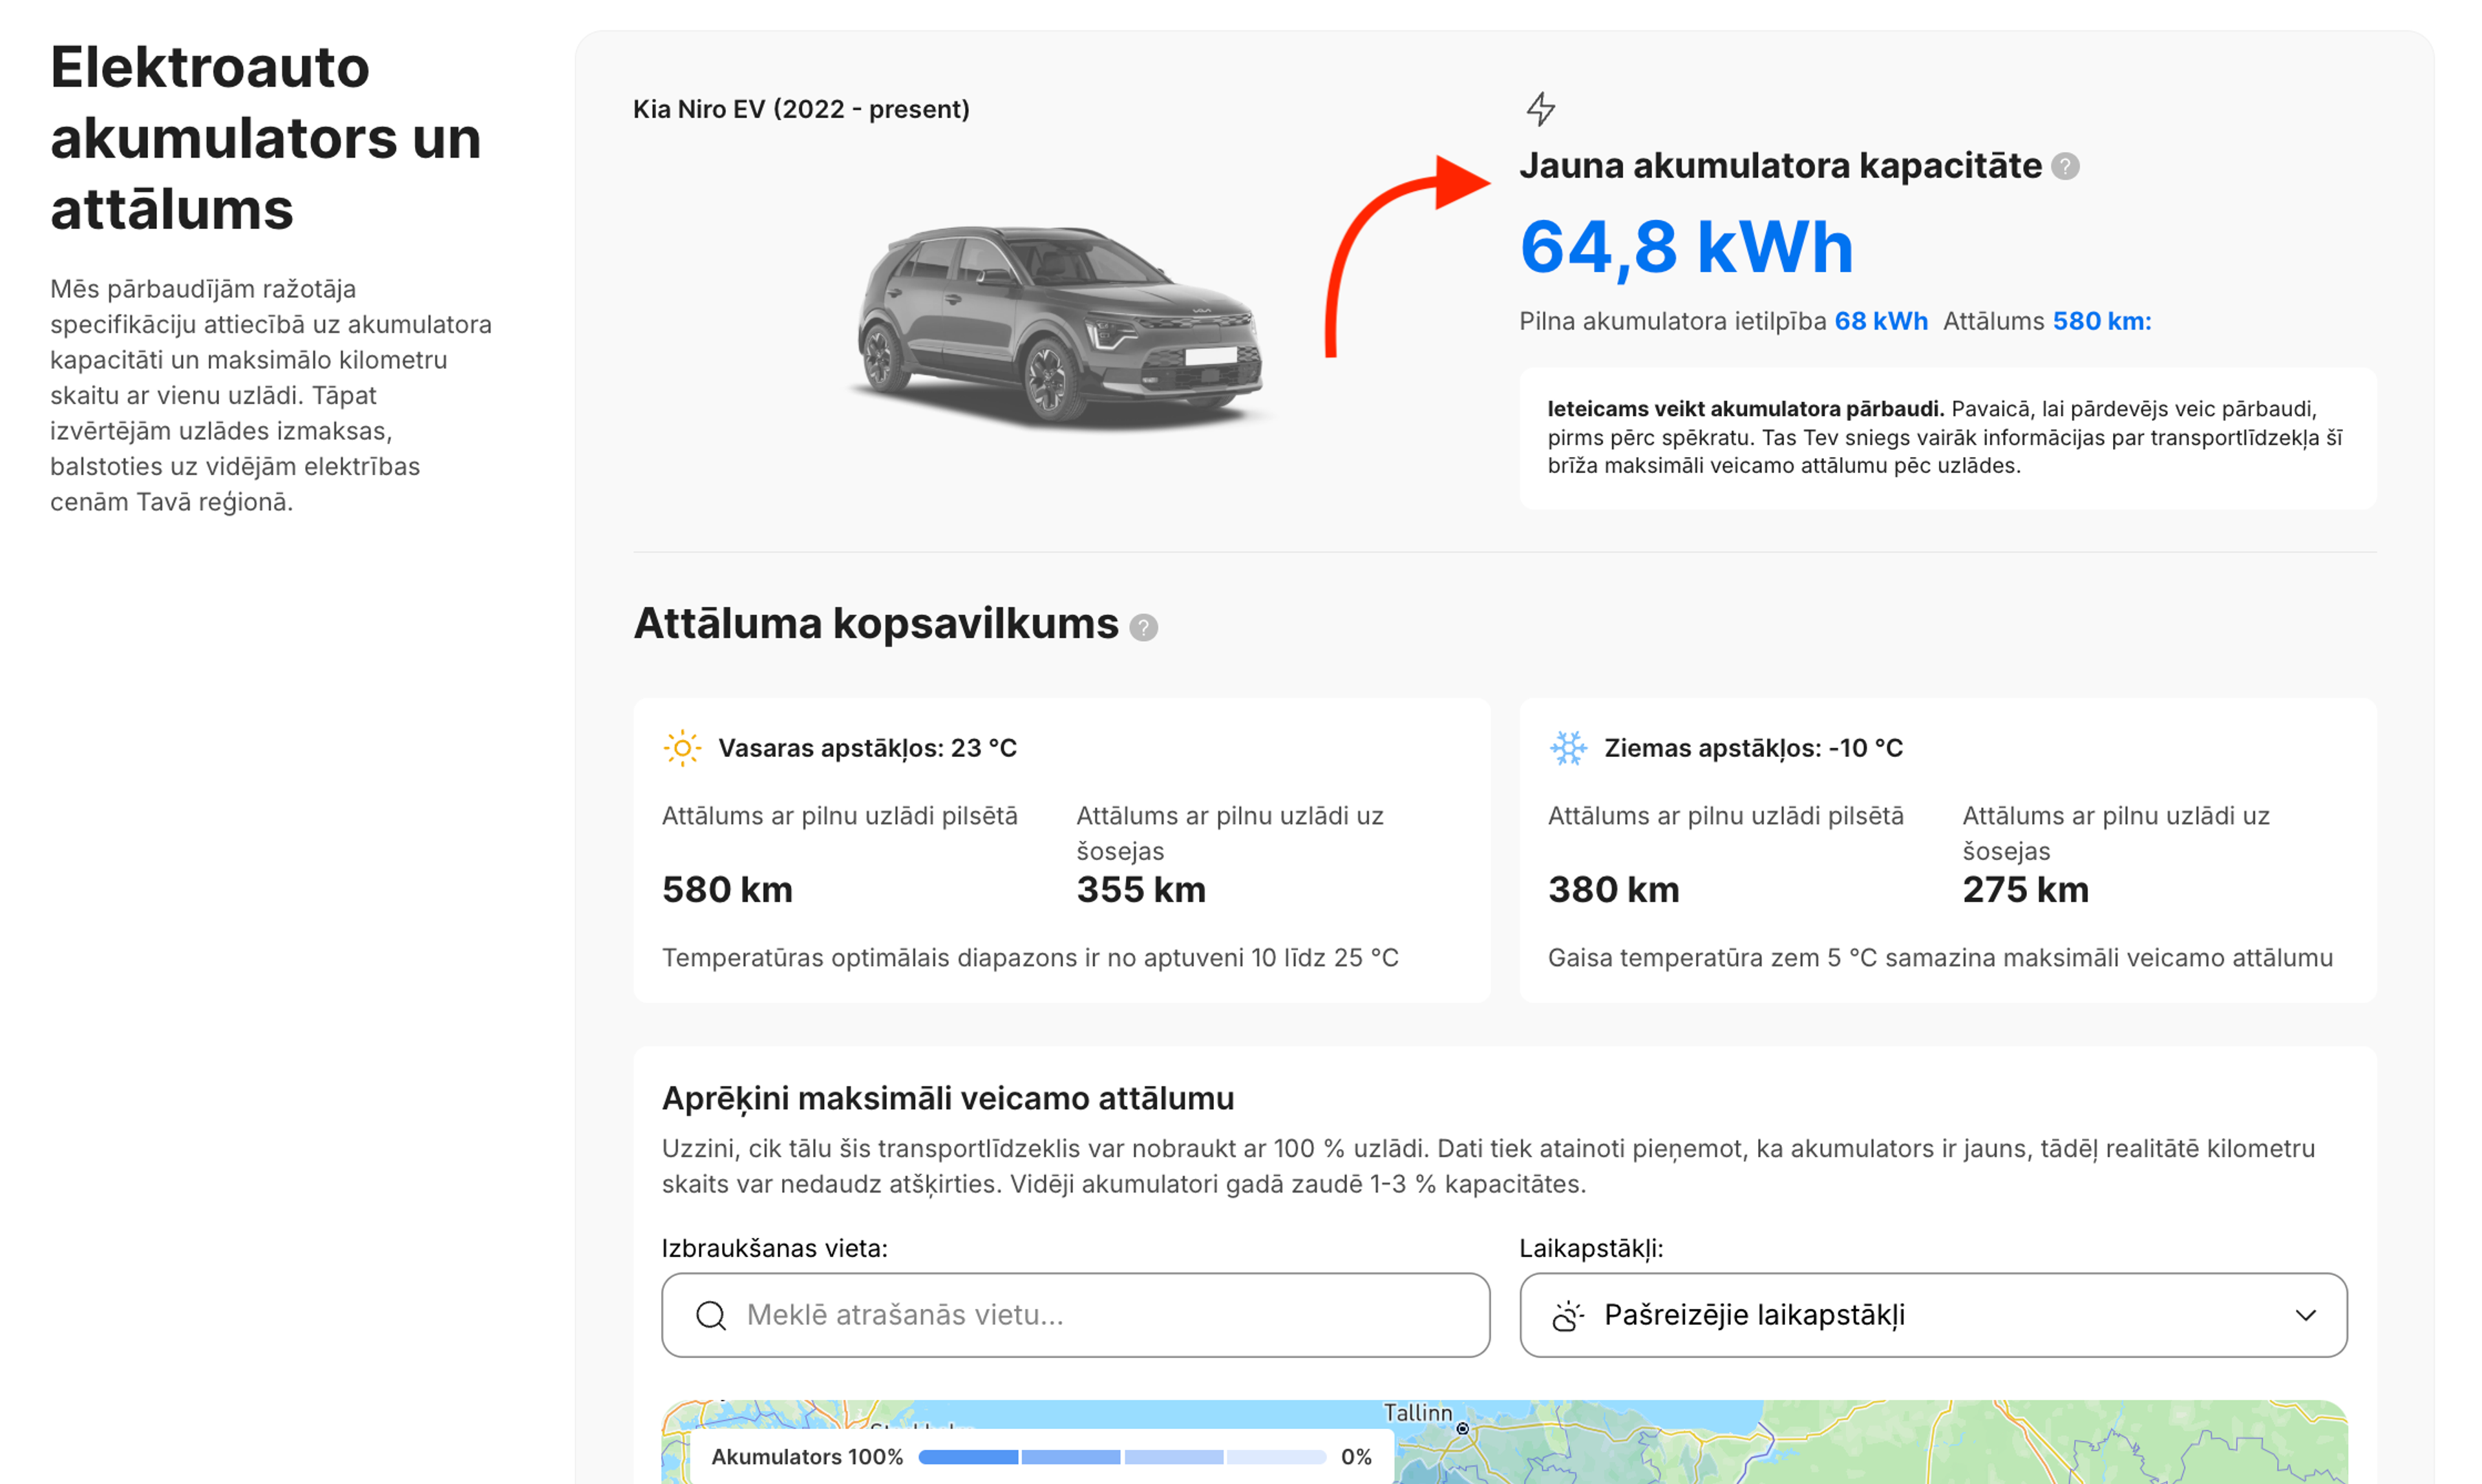Focus the Meklē atrašanās vietu search field
The width and height of the screenshot is (2482, 1484).
click(1075, 1315)
